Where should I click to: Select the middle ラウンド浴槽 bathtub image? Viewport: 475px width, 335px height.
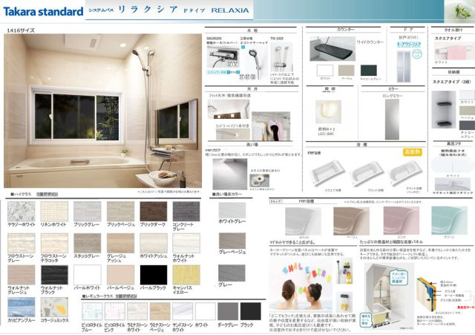[366, 173]
